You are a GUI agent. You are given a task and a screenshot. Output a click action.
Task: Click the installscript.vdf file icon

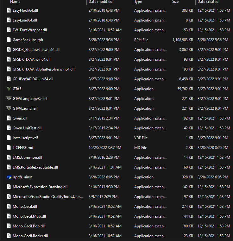9,138
